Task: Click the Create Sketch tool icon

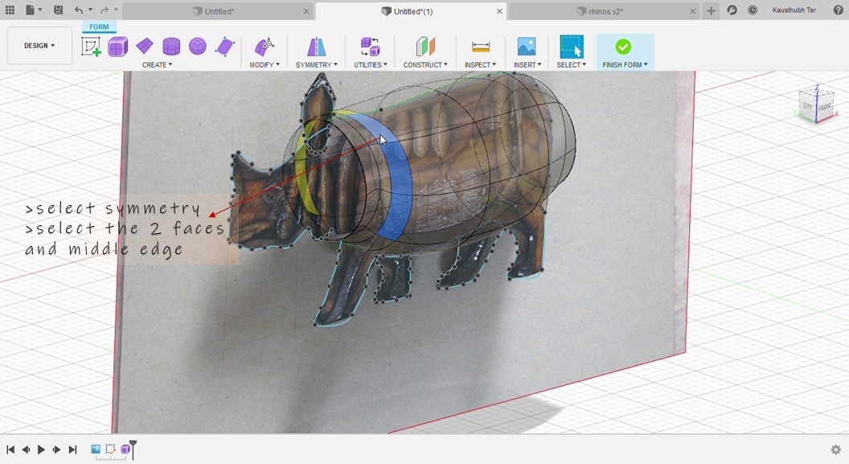Action: click(91, 47)
